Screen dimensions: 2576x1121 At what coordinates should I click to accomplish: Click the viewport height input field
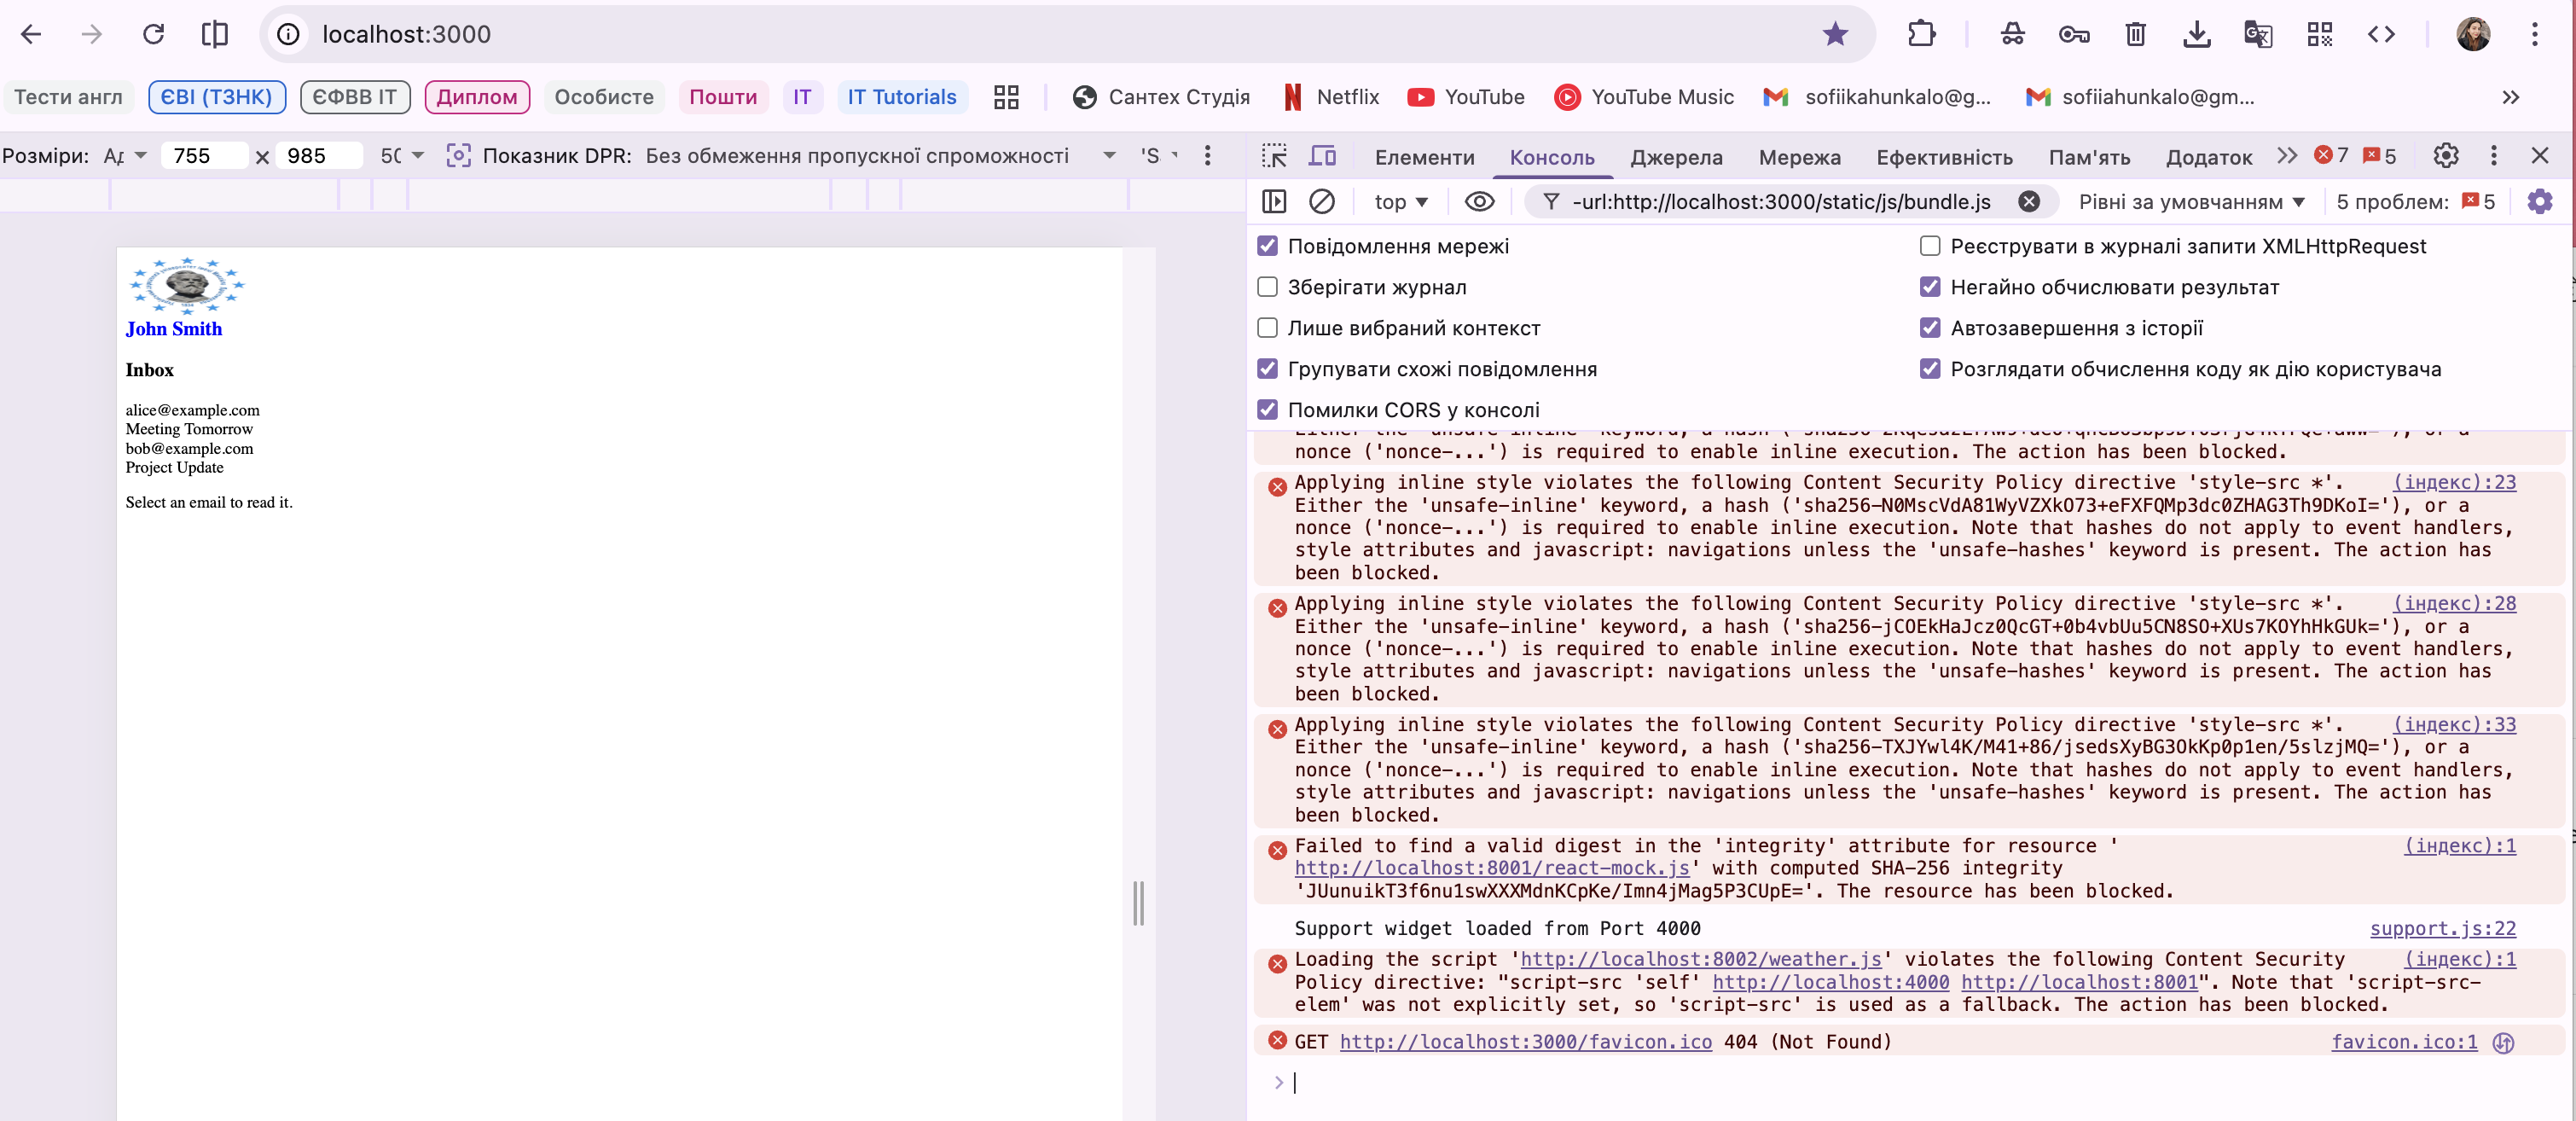318,156
